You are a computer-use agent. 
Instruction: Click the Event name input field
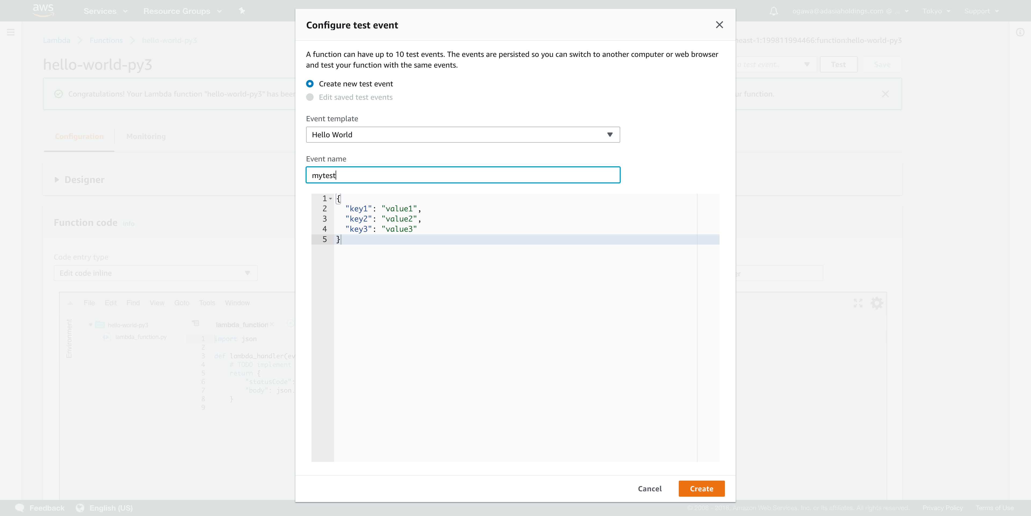(463, 175)
